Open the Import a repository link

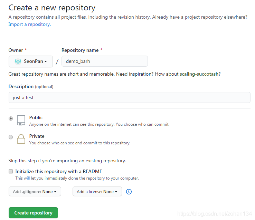[29, 25]
